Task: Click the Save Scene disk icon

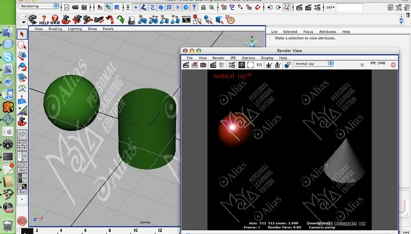Action: pyautogui.click(x=84, y=7)
